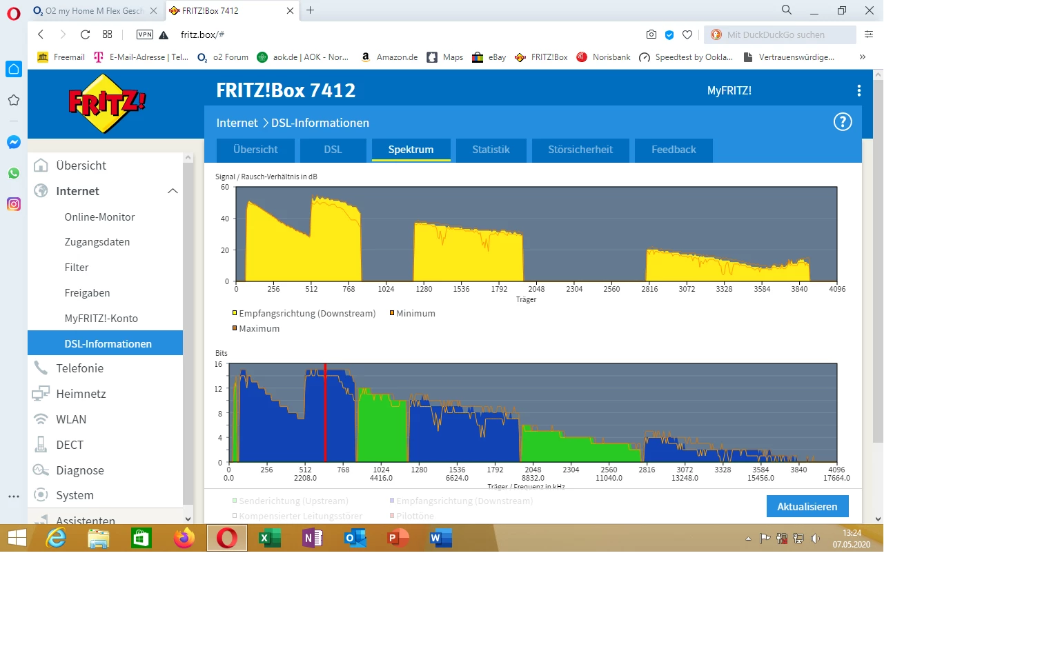Open the Internet breadcrumb link

pyautogui.click(x=237, y=123)
